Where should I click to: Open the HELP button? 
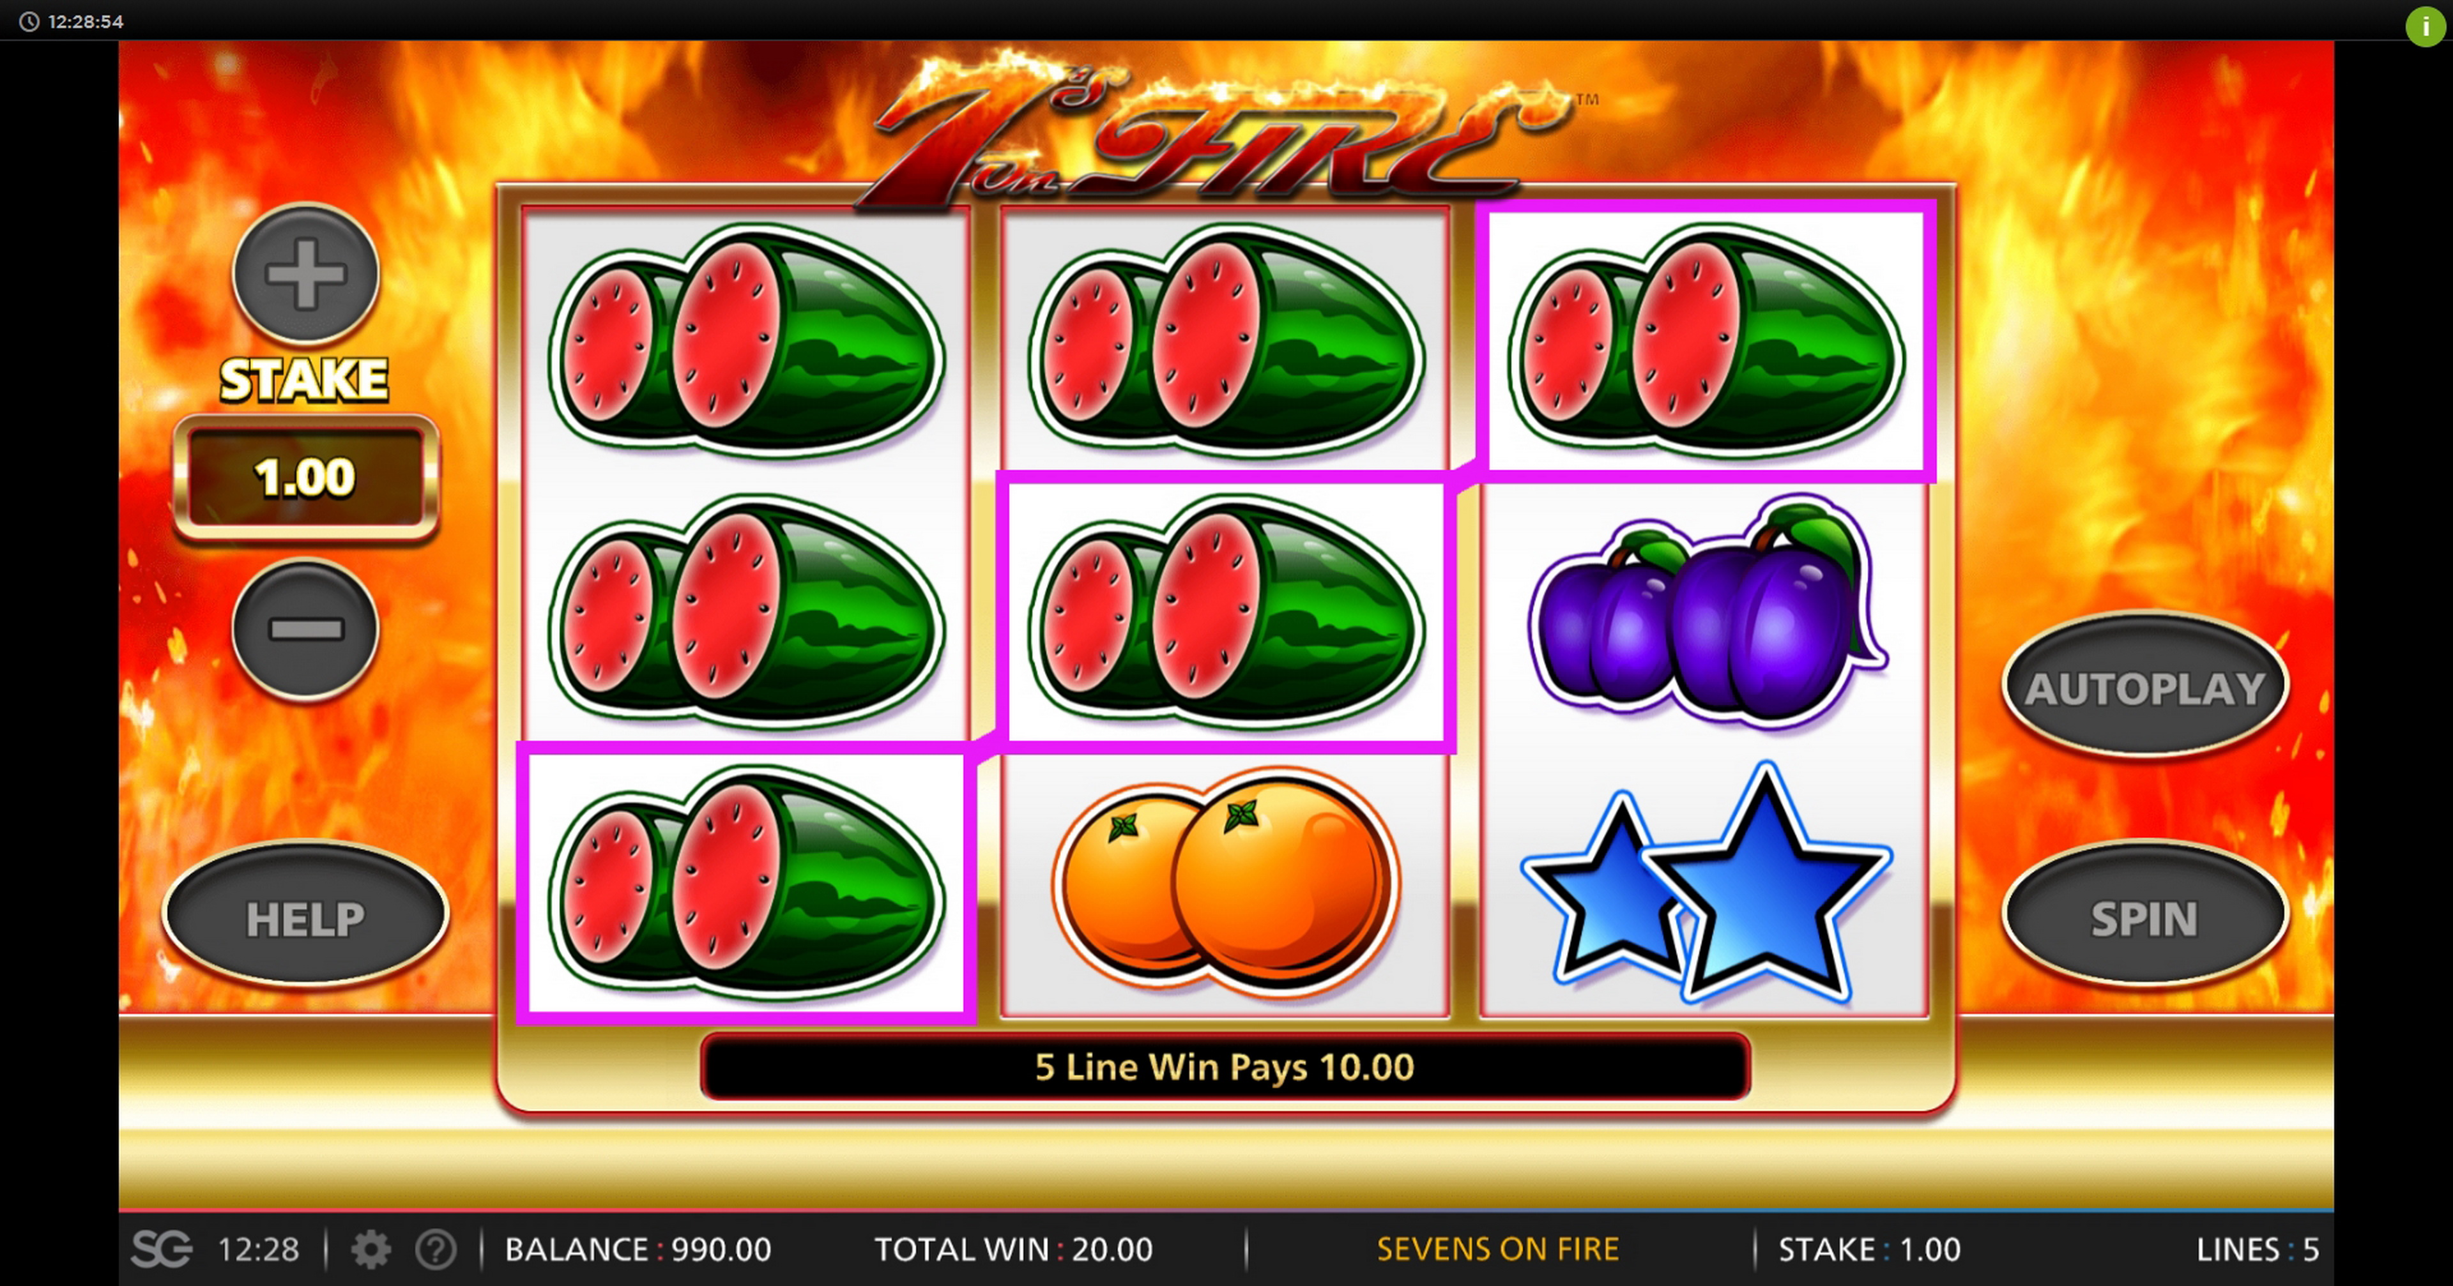click(x=306, y=917)
